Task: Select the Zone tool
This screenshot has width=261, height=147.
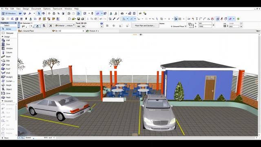Action: coord(8,94)
